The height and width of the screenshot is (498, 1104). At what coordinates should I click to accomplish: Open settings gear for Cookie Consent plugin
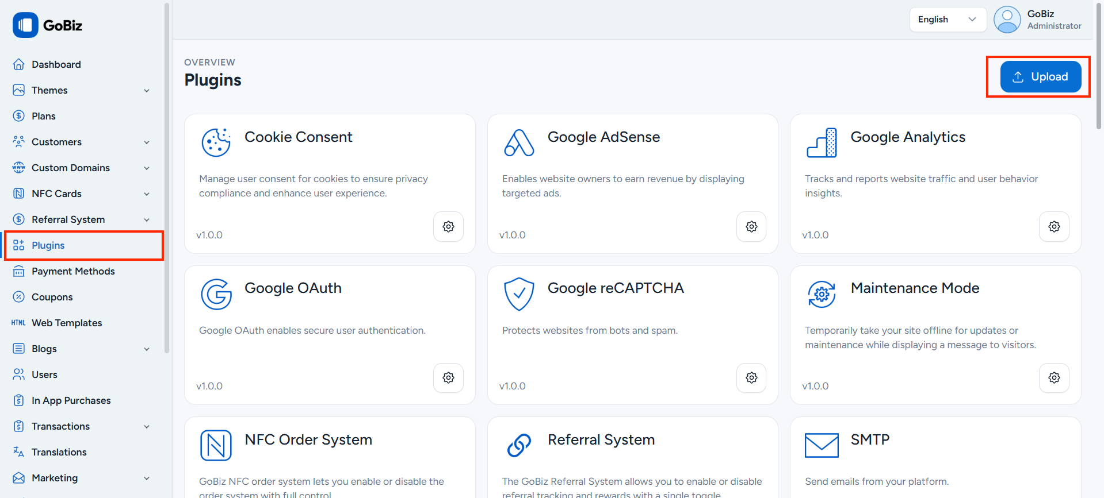coord(448,227)
